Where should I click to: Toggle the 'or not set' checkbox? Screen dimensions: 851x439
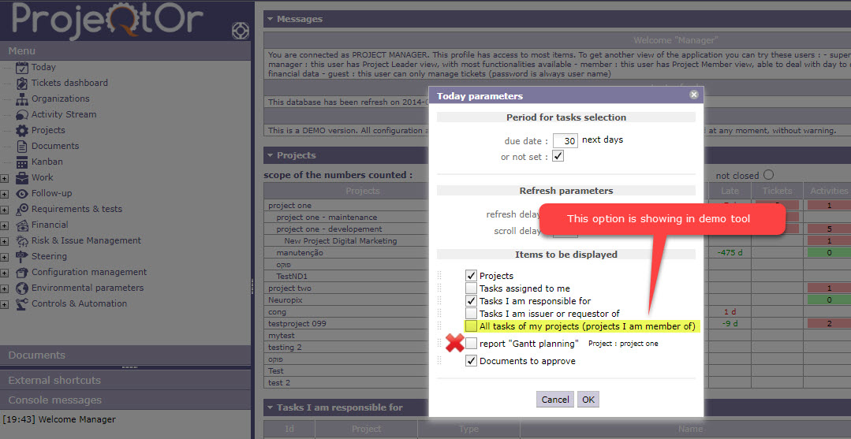coord(558,156)
